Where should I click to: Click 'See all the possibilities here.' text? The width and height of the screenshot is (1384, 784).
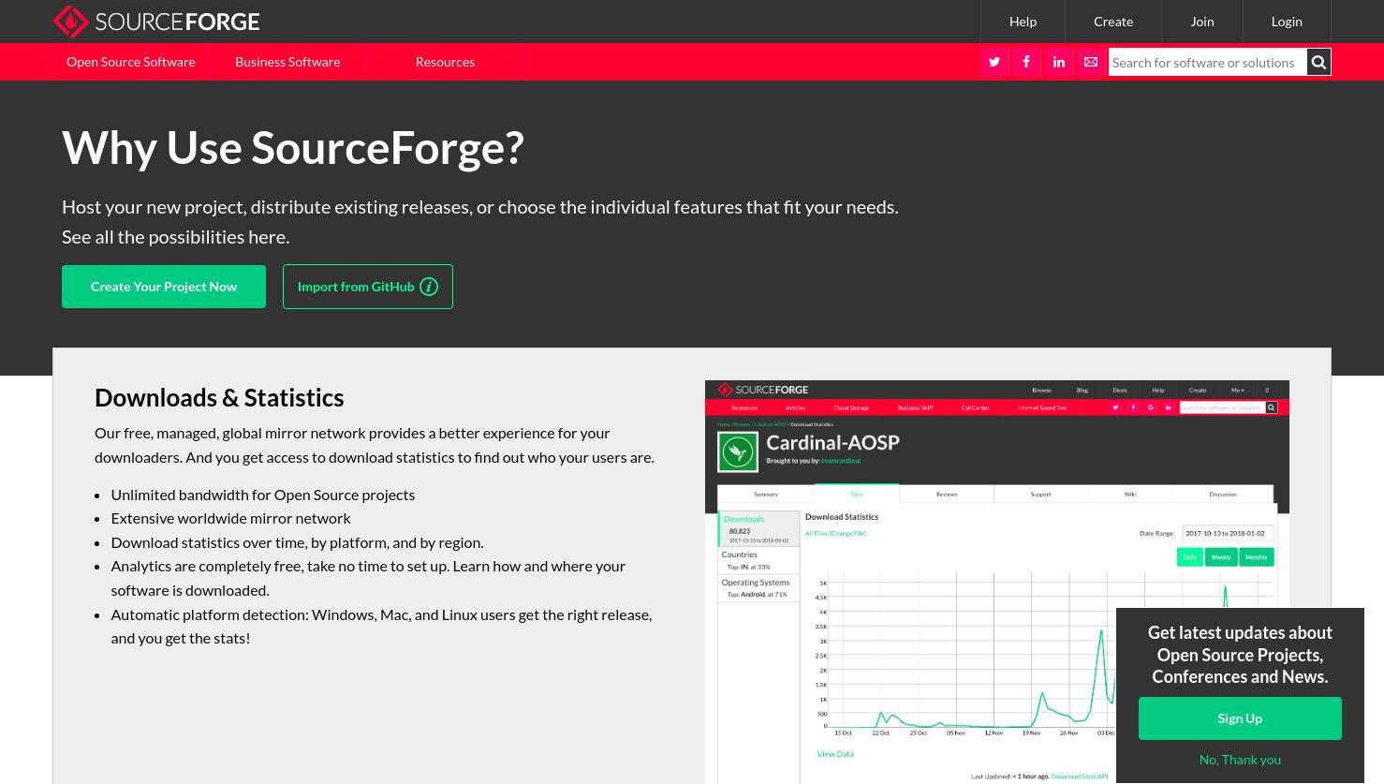tap(176, 237)
